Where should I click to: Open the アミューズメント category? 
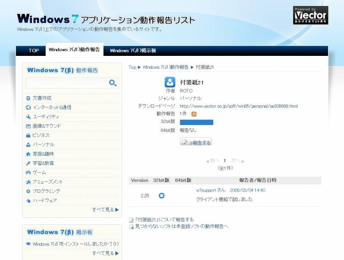click(48, 182)
